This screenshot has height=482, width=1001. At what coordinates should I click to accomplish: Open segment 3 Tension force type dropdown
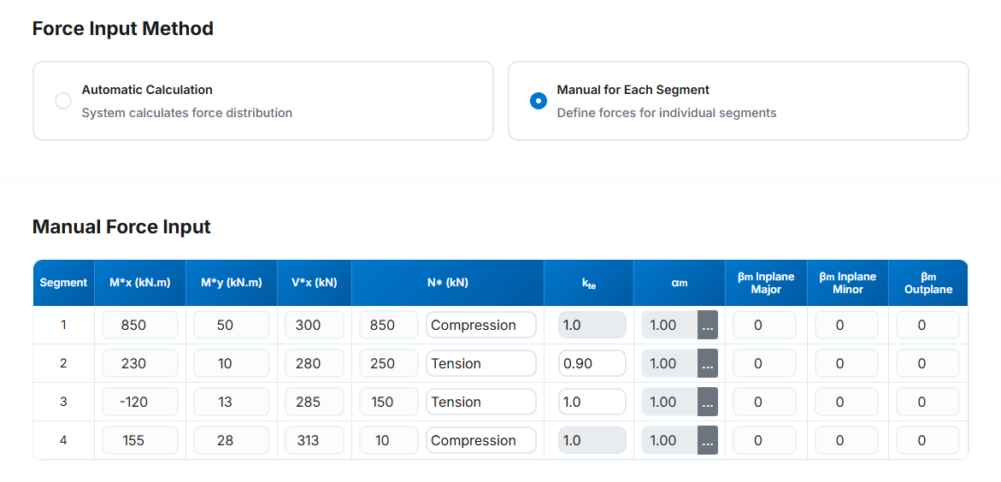480,403
